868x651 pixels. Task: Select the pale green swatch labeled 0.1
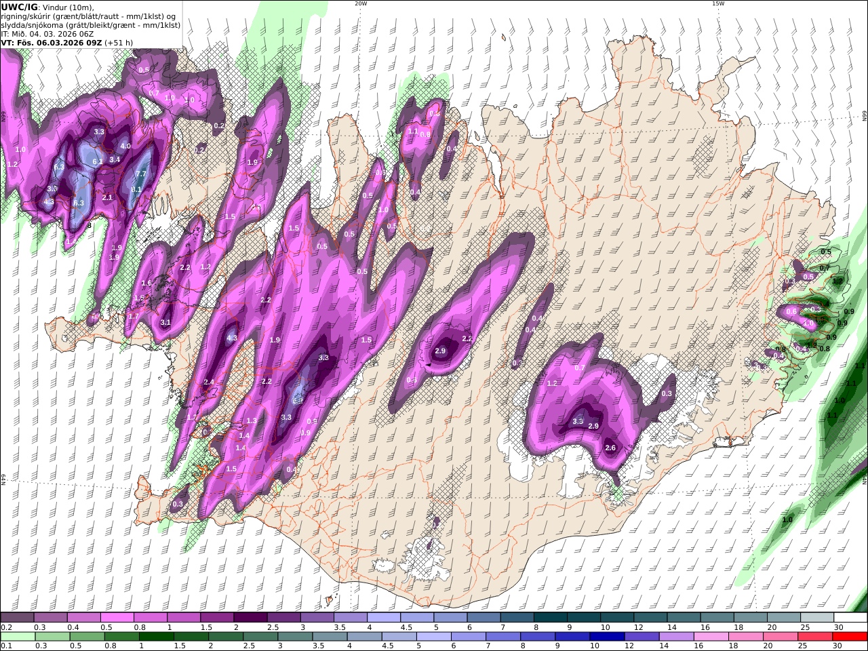18,637
